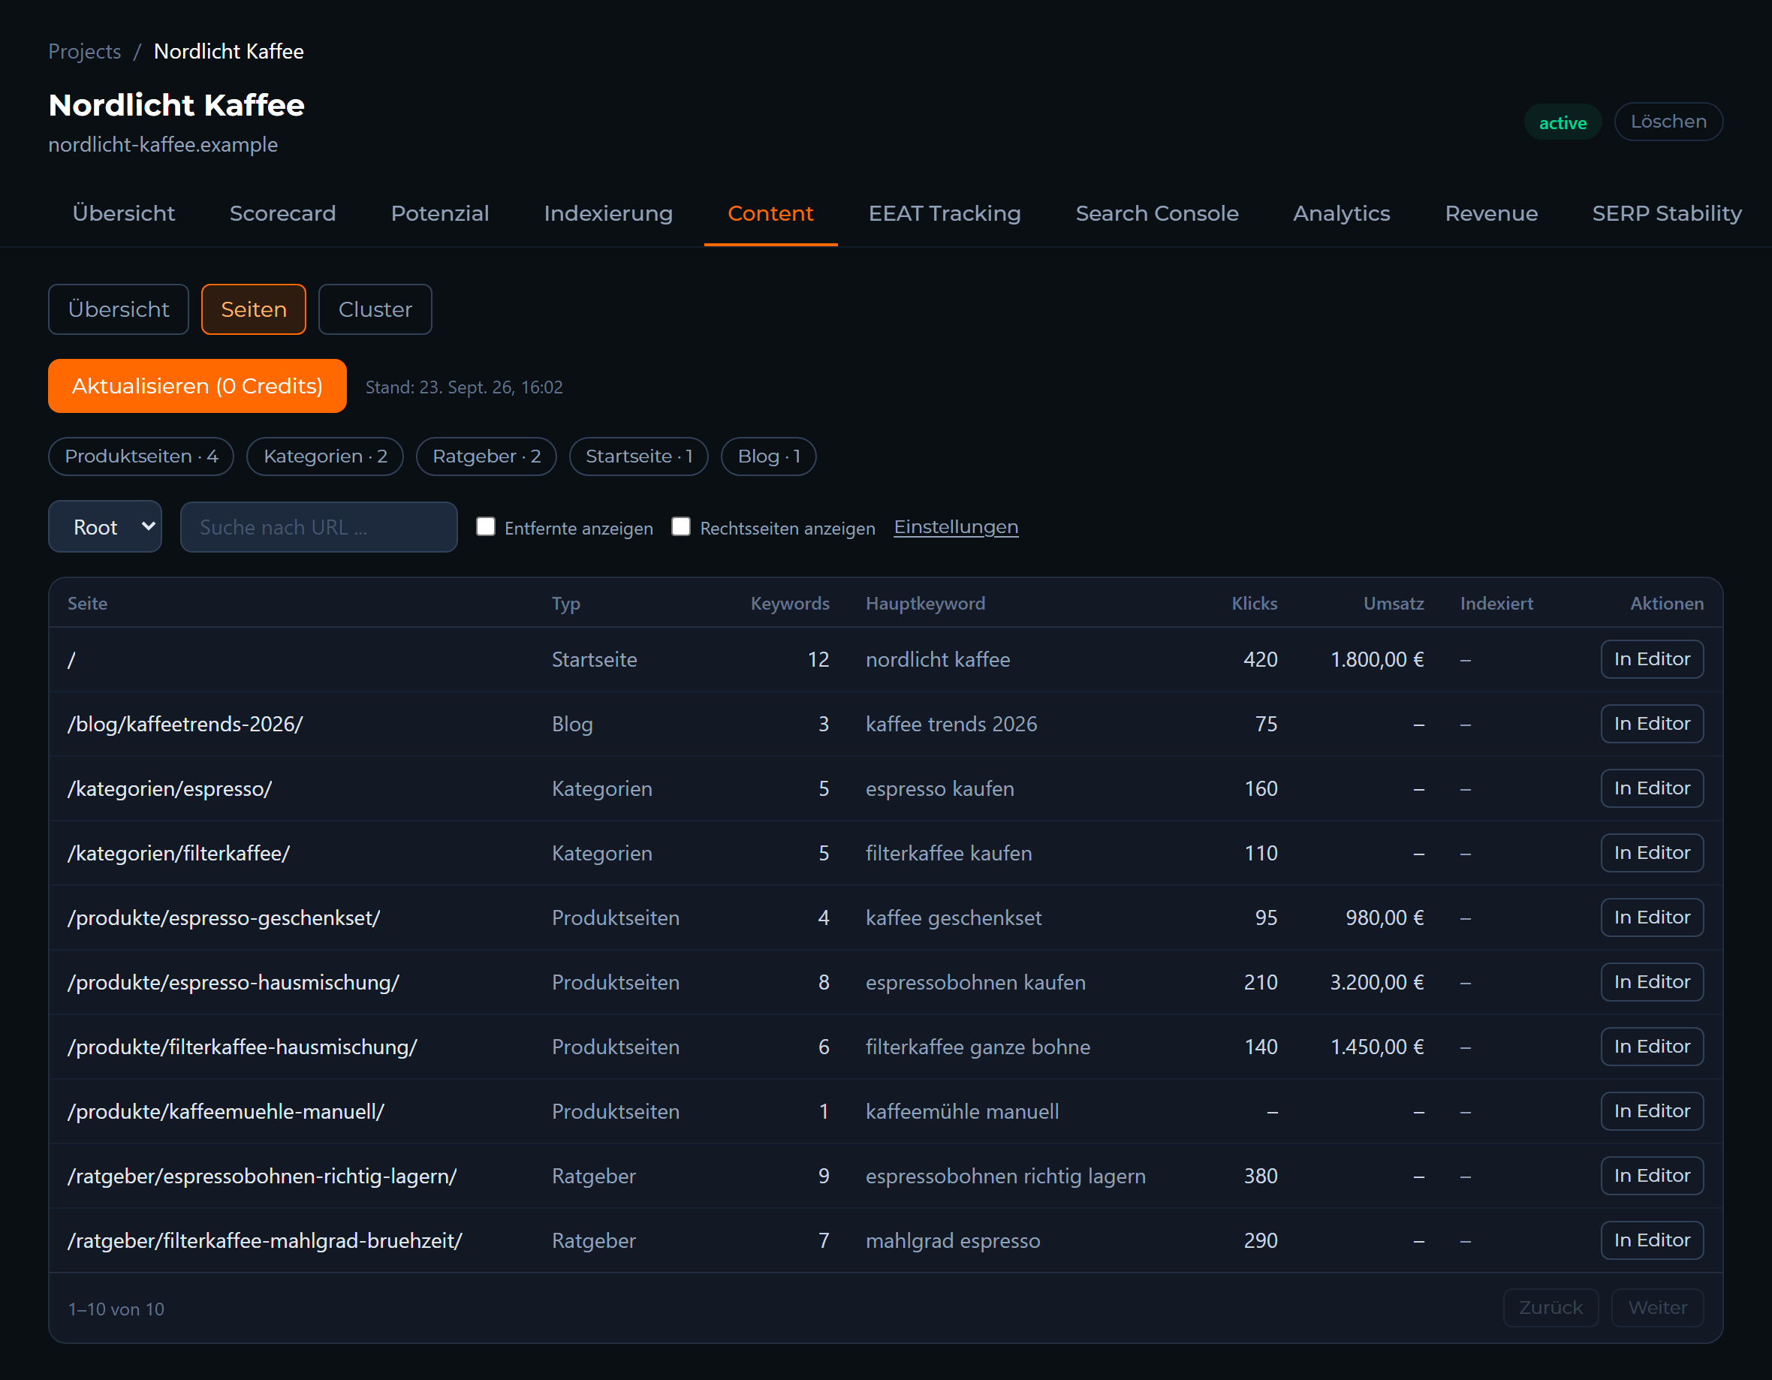1772x1380 pixels.
Task: Select the Seiten sub-view button
Action: (x=254, y=309)
